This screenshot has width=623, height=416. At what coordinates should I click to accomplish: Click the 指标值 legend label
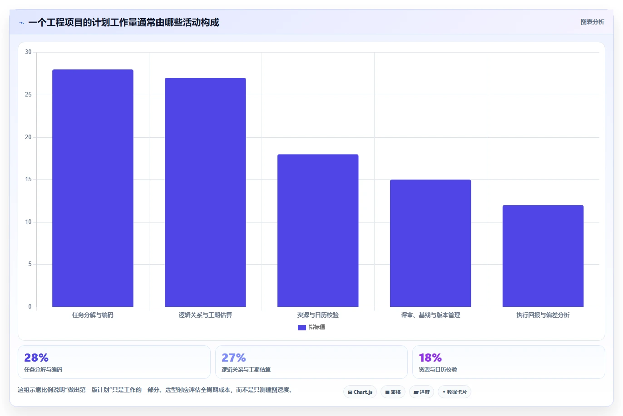tap(317, 327)
